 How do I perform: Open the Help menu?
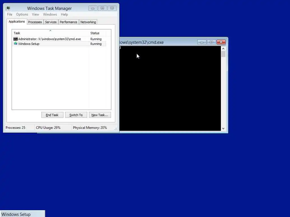click(x=64, y=14)
